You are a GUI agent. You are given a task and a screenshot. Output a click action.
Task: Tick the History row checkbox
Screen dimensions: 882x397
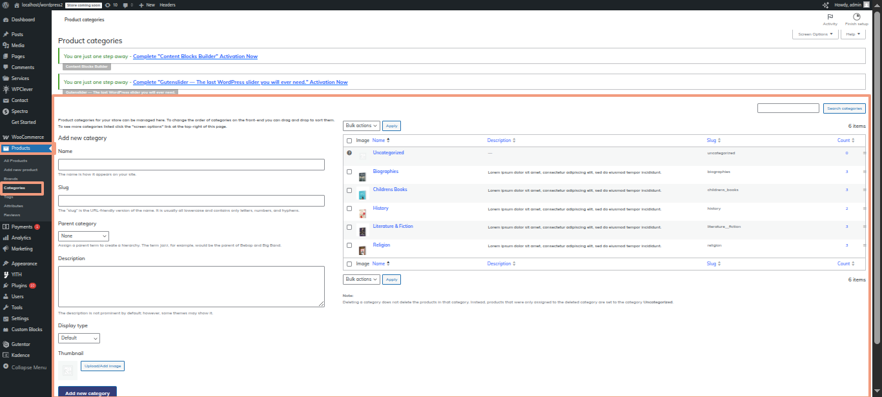click(x=349, y=209)
